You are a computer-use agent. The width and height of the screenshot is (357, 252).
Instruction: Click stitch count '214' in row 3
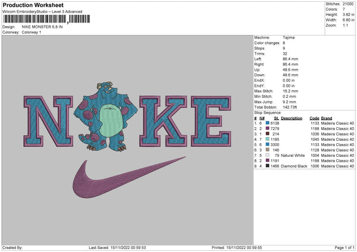coord(276,134)
